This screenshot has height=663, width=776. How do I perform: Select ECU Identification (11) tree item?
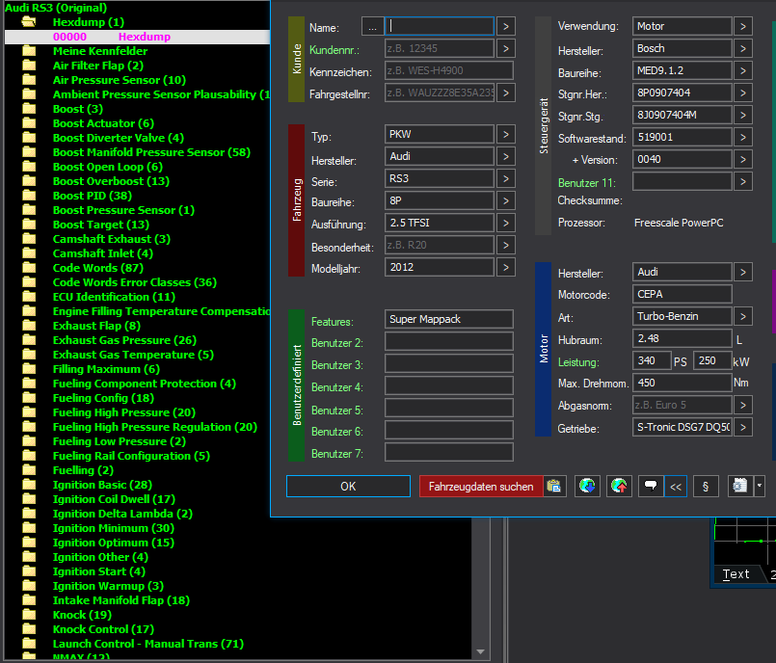pos(114,297)
